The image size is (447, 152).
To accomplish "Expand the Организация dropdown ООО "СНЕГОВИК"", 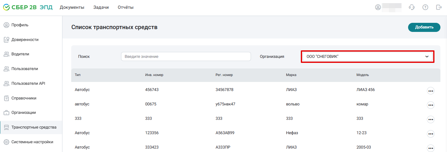I will tap(368, 57).
